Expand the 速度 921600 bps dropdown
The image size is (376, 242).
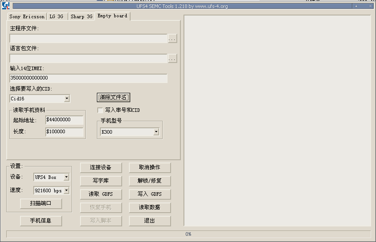[x=66, y=190]
